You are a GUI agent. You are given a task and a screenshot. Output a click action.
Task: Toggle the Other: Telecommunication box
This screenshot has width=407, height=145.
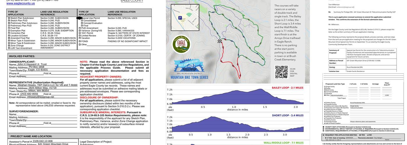[x=325, y=95]
